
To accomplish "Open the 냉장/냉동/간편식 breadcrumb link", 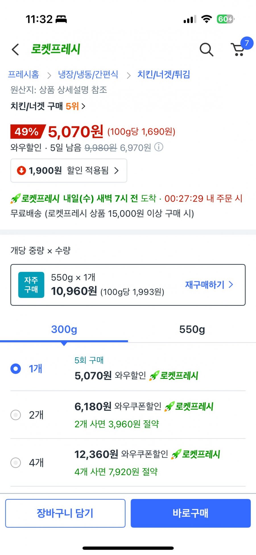I will point(88,75).
